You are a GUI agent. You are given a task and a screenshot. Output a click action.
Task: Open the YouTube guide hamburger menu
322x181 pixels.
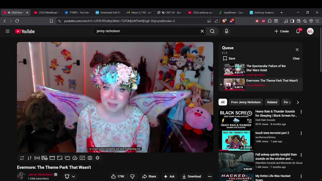8,31
